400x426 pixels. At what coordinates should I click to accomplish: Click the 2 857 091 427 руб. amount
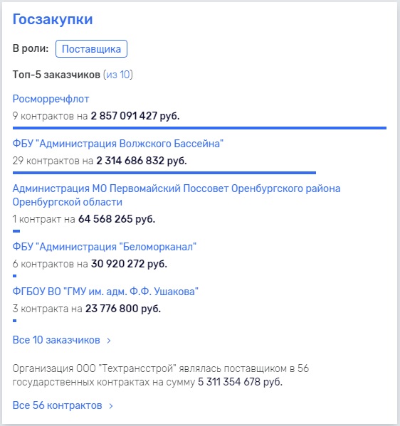click(x=135, y=116)
